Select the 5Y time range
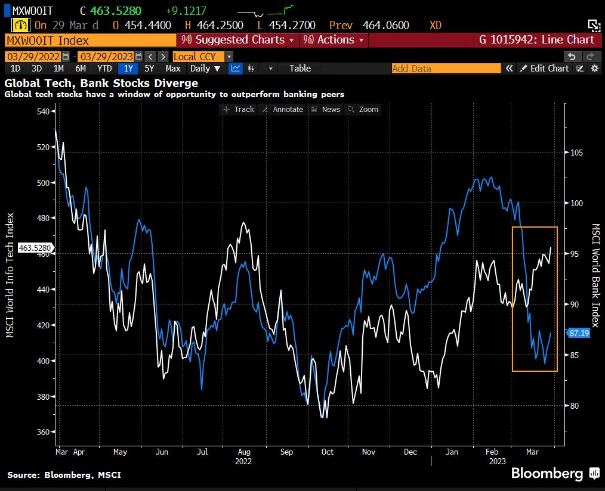Screen dimensions: 605x491 coord(149,69)
